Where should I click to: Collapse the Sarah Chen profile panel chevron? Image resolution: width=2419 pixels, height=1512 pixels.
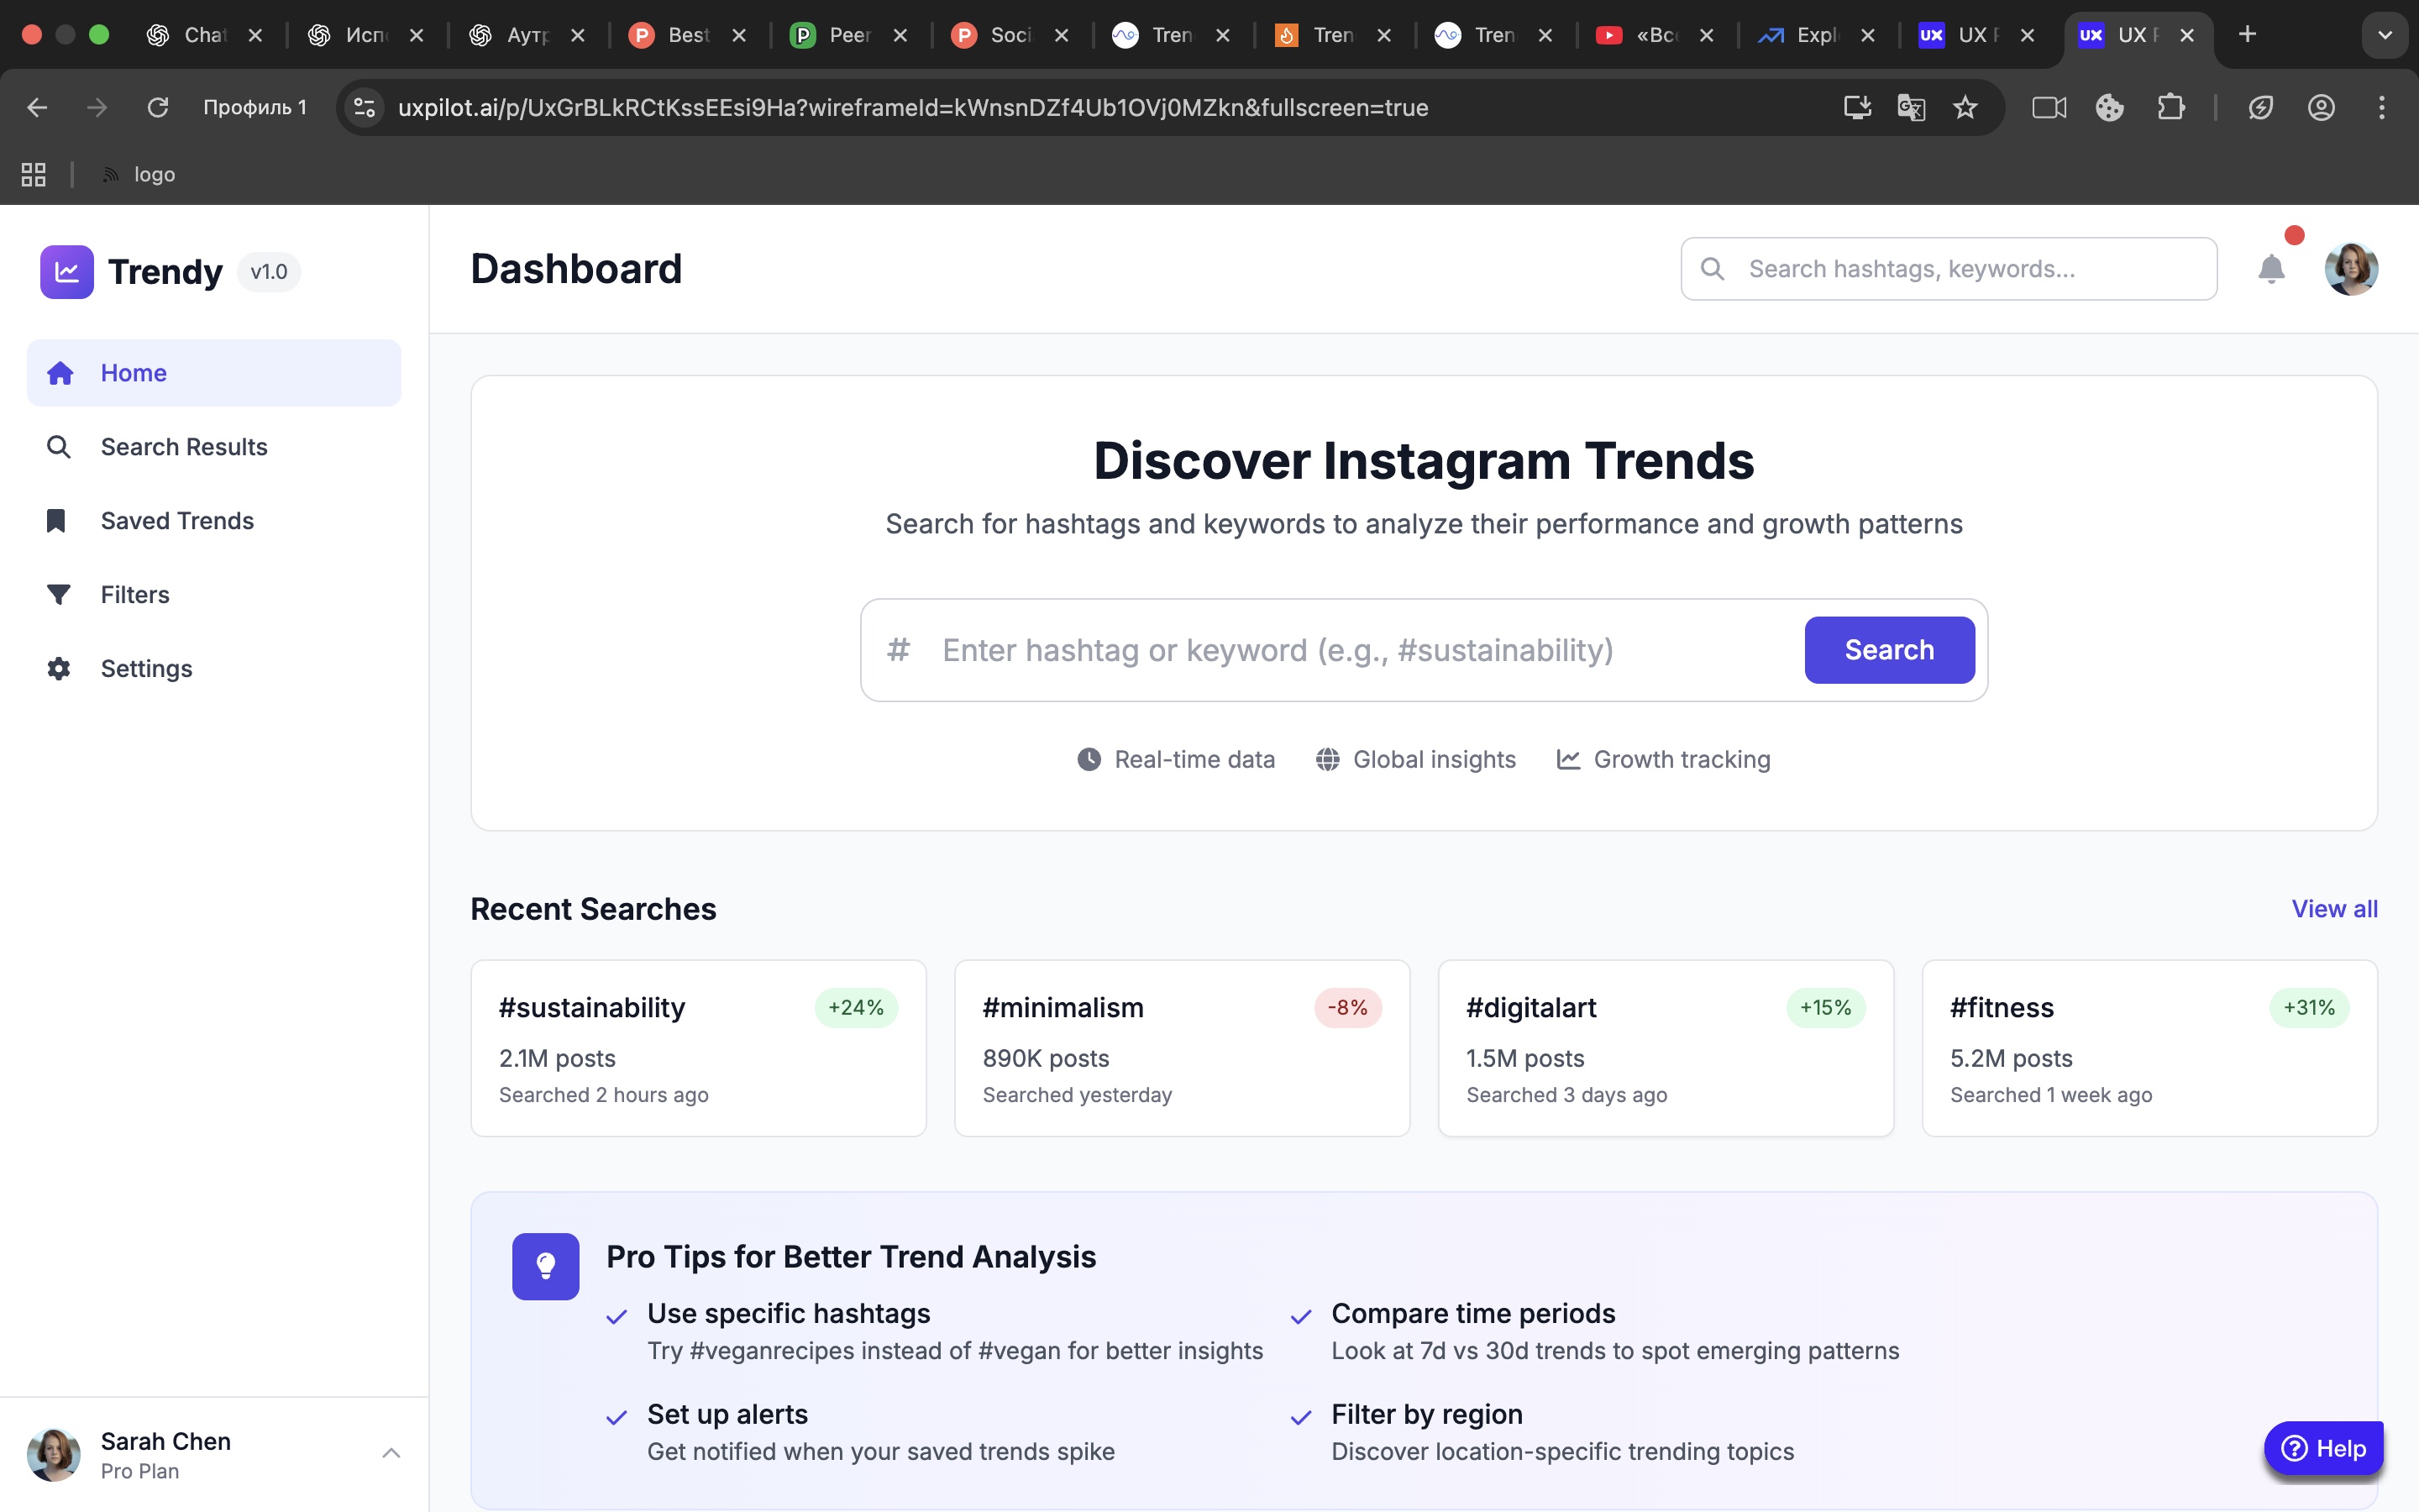(x=391, y=1452)
